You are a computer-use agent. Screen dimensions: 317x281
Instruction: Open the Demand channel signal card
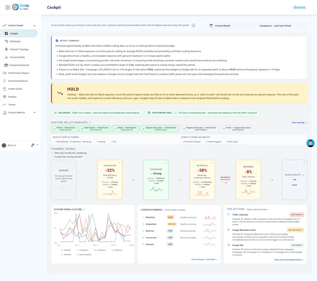coord(64,180)
